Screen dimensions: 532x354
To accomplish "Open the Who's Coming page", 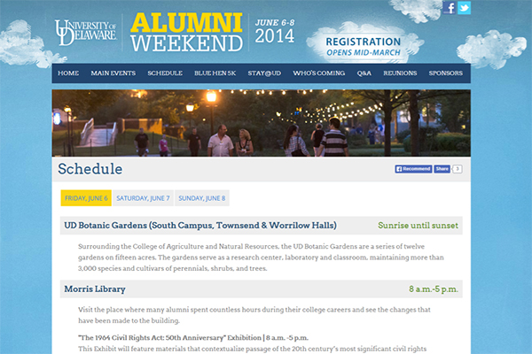I will (319, 73).
